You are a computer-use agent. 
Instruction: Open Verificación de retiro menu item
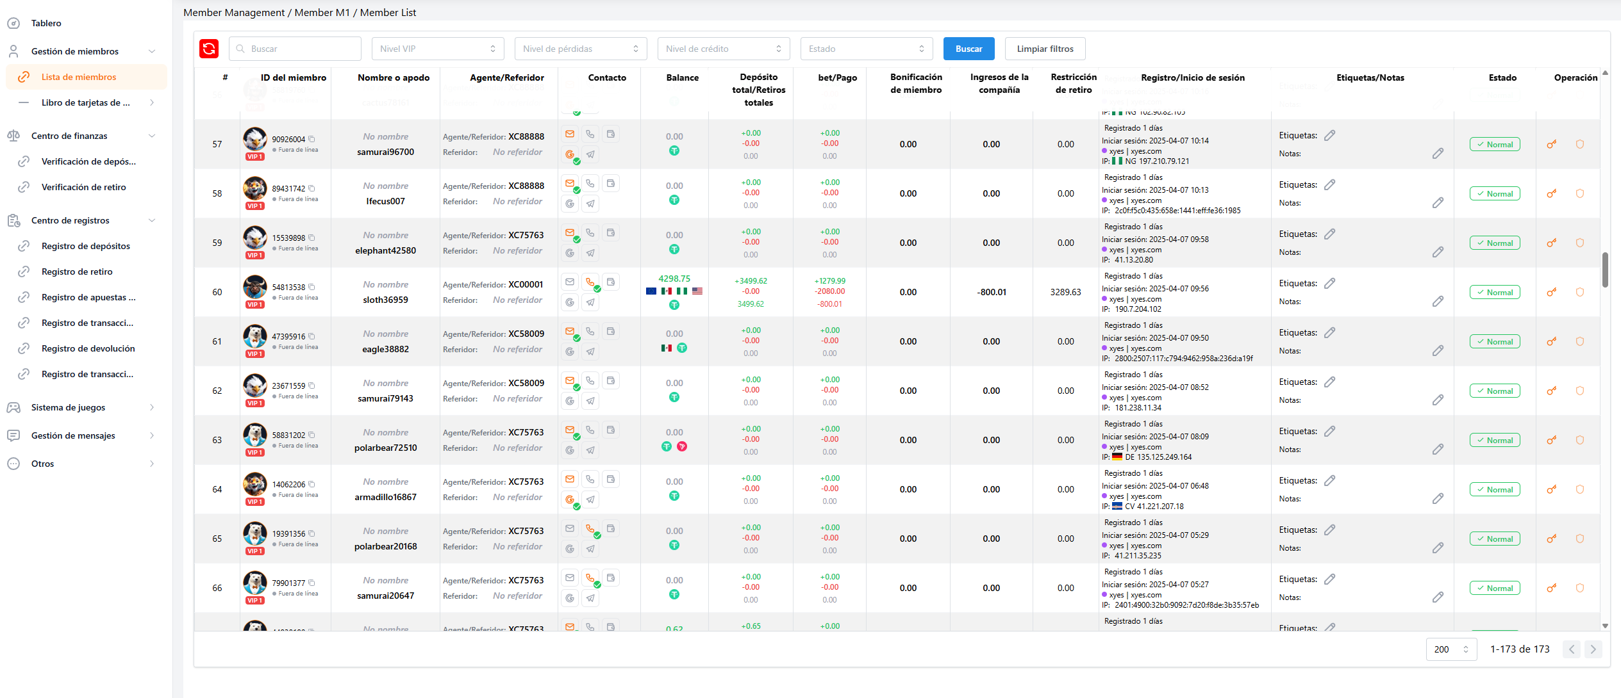(x=84, y=188)
